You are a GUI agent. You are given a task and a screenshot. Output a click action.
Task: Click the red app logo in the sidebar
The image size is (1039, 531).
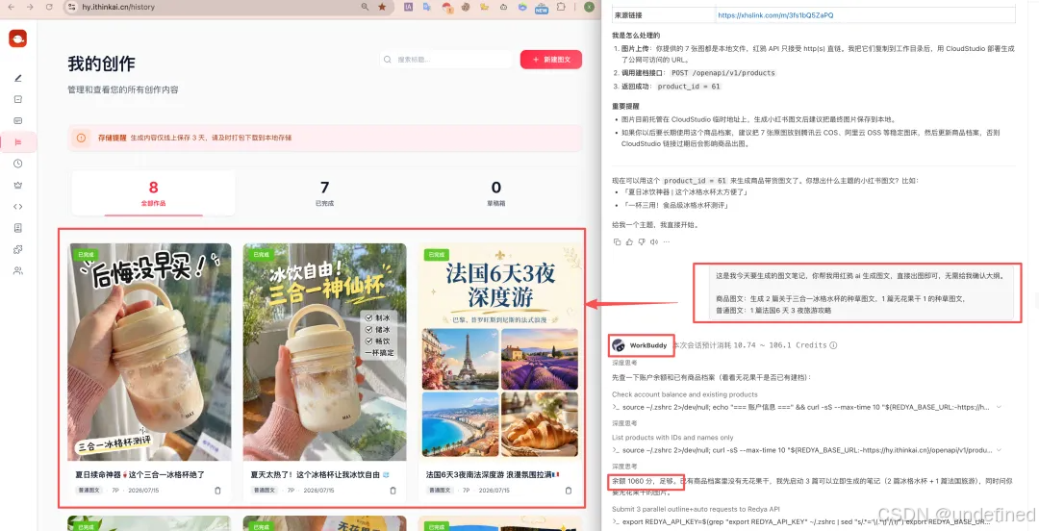click(18, 39)
